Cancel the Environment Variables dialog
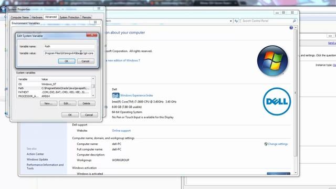The height and width of the screenshot is (189, 336). coord(89,115)
